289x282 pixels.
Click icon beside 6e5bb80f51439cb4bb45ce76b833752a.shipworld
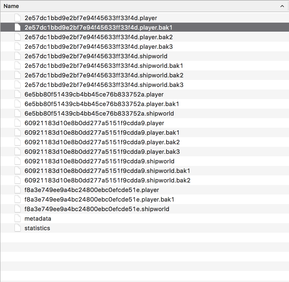point(18,113)
